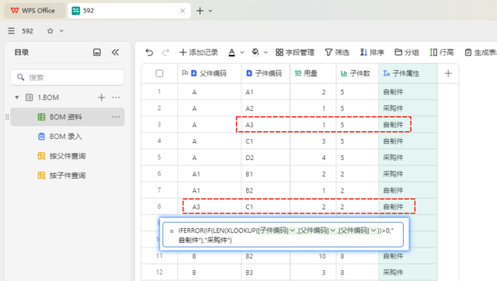Image resolution: width=497 pixels, height=281 pixels.
Task: Click the 筛选 filter button
Action: coord(337,52)
